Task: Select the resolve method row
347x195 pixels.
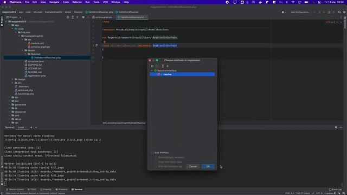Action: coord(182,74)
